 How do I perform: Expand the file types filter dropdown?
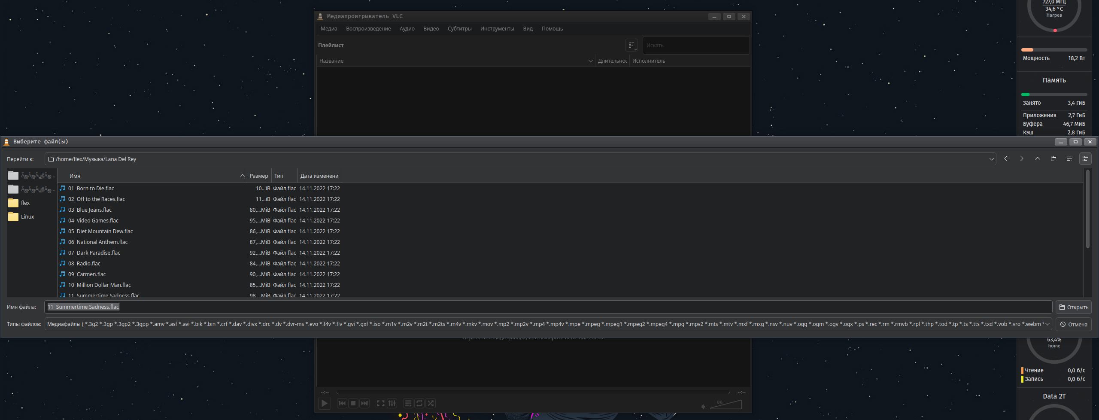(x=1047, y=324)
